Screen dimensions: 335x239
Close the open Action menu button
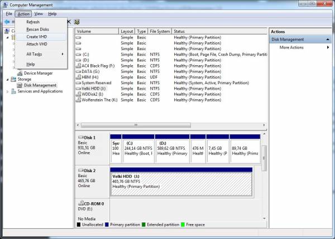point(23,14)
